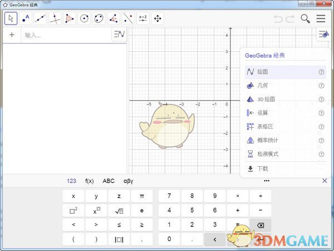
Task: Select the Ellipse tool
Action: 99,18
